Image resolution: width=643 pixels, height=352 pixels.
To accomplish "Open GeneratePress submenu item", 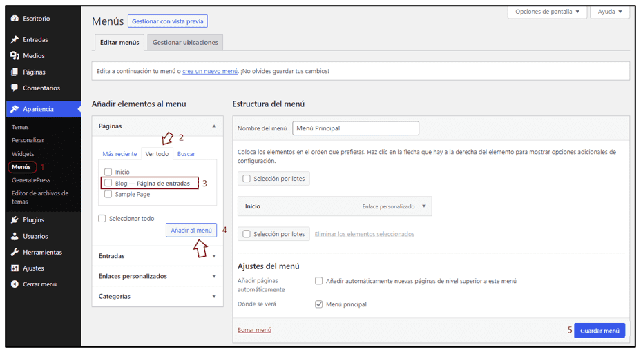I will 31,180.
